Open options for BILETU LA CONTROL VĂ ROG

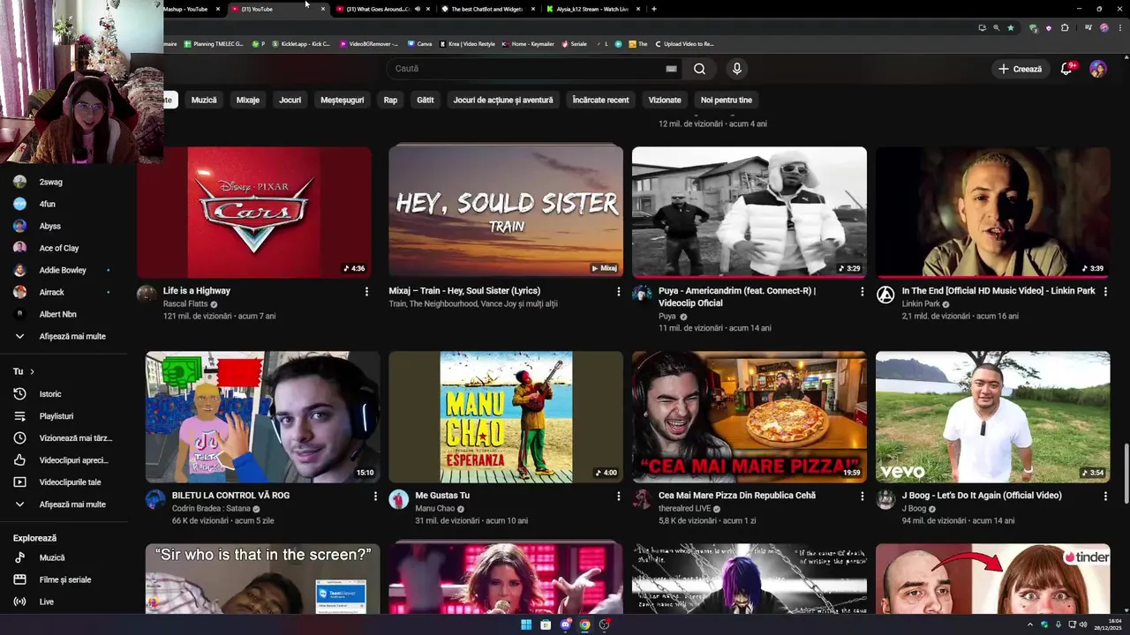[375, 496]
